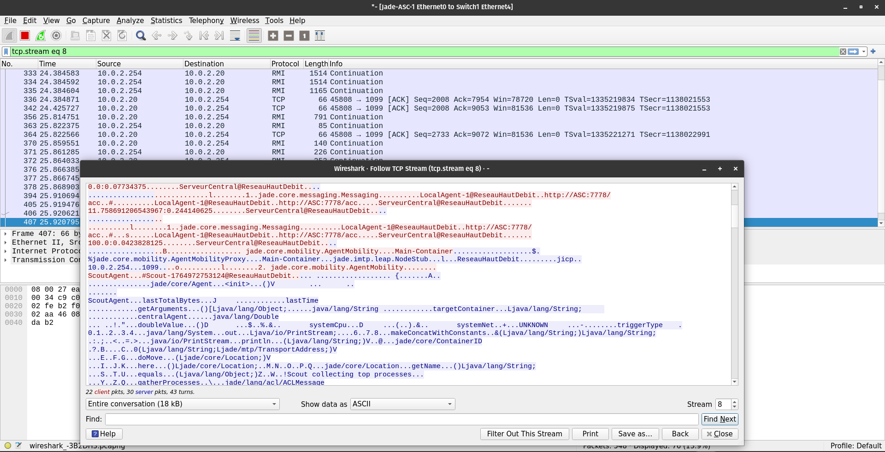Open the Analyze menu
Viewport: 885px width, 452px height.
(130, 20)
